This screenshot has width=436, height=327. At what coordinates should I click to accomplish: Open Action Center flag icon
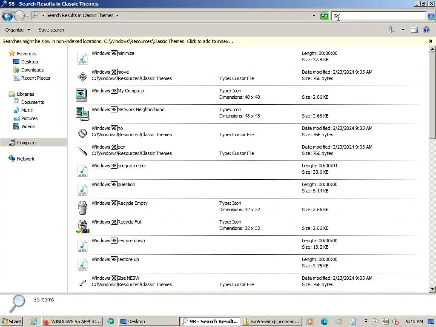coord(375,321)
